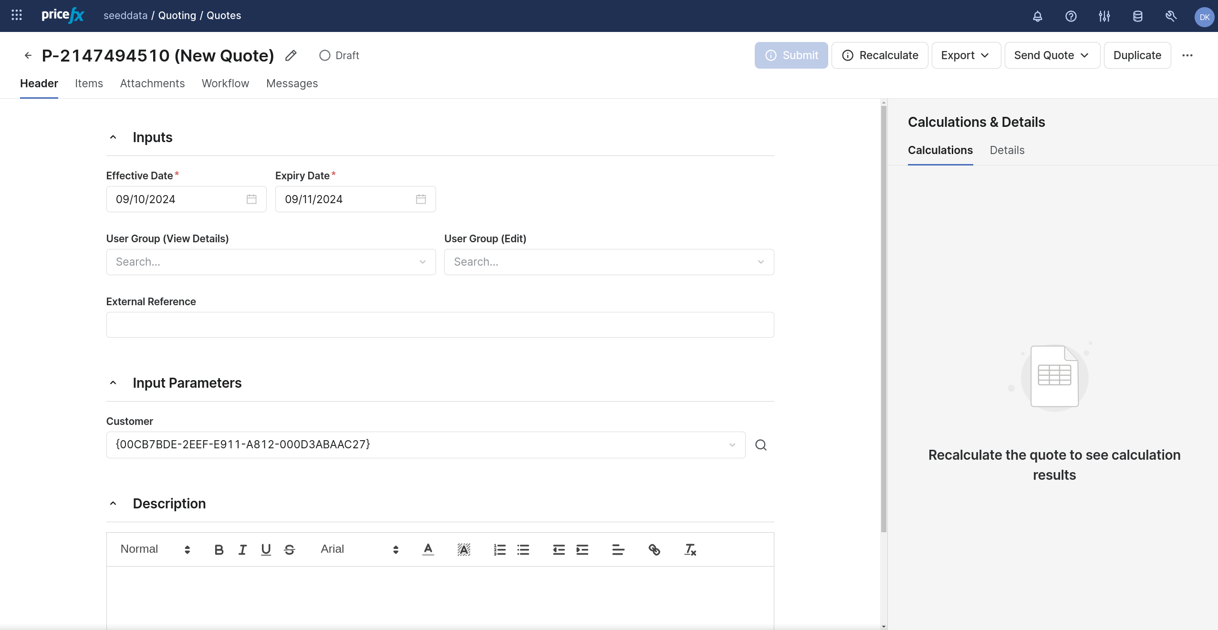Open the apps grid launcher icon
The width and height of the screenshot is (1218, 630).
click(x=17, y=15)
